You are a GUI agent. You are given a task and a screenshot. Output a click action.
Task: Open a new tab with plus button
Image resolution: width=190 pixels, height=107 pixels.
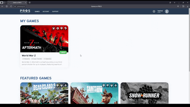coord(29,2)
